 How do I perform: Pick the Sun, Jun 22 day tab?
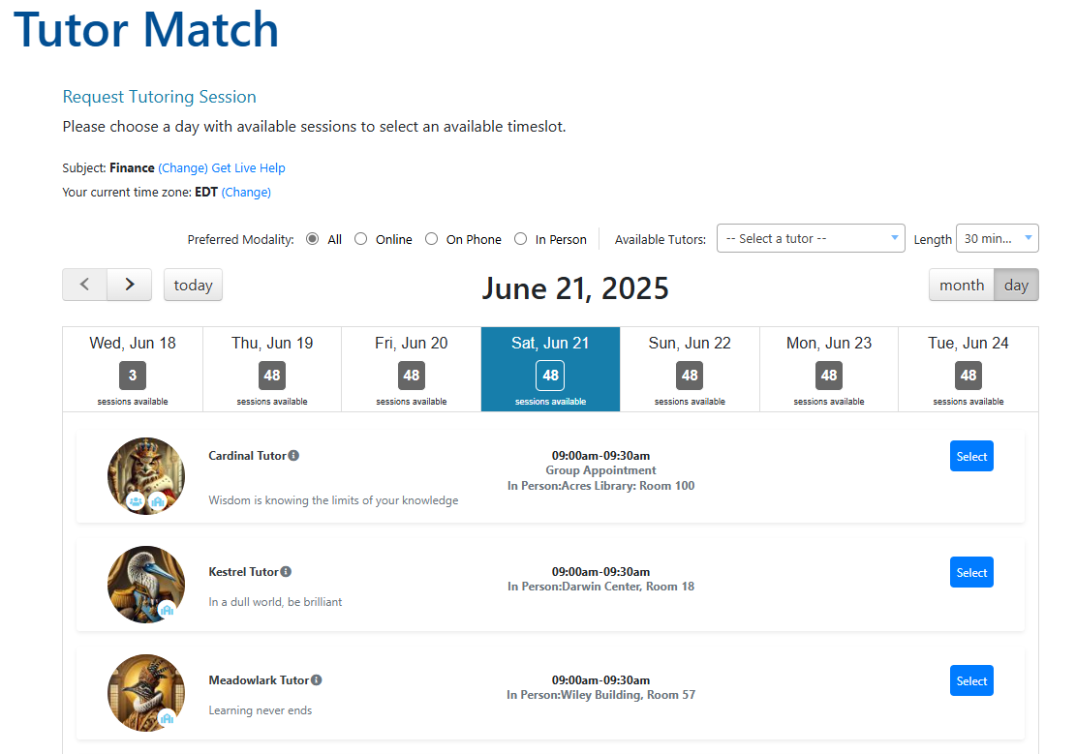coord(690,369)
